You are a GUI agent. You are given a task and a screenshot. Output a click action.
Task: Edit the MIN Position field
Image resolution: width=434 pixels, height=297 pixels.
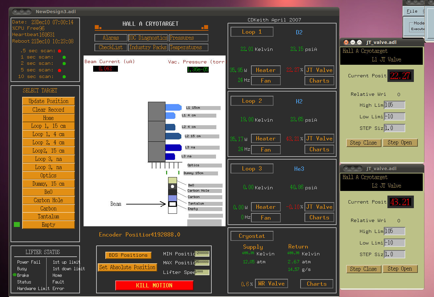202,254
